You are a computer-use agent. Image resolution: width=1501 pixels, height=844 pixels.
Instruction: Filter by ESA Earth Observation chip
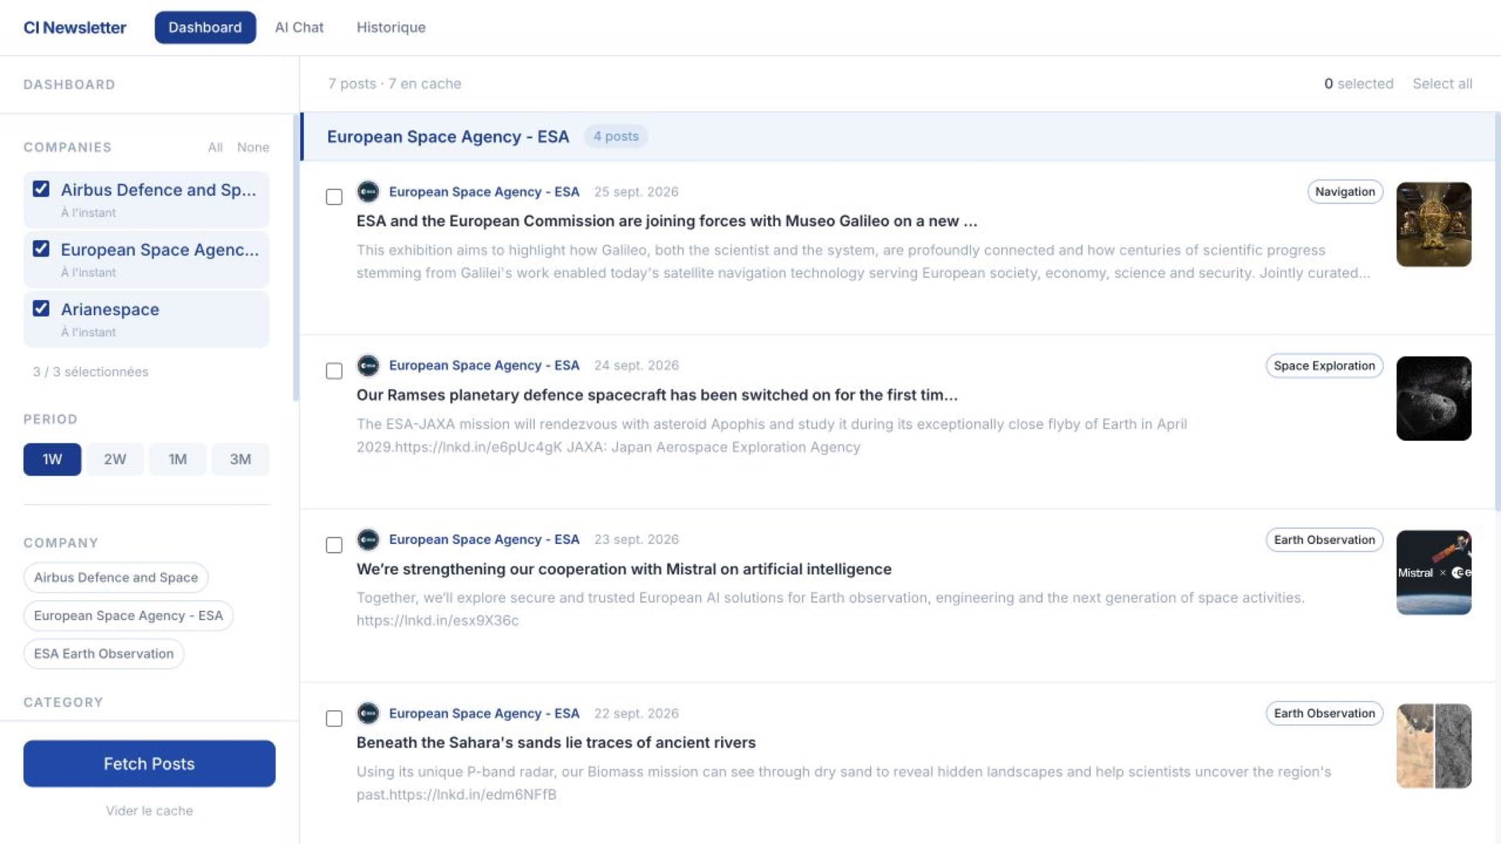(104, 653)
